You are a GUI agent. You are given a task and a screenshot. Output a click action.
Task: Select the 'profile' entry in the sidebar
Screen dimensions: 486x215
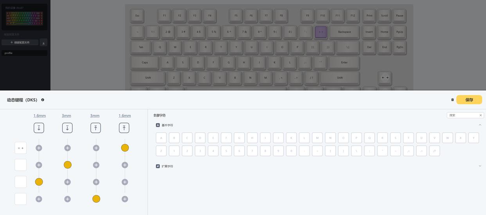click(x=24, y=53)
